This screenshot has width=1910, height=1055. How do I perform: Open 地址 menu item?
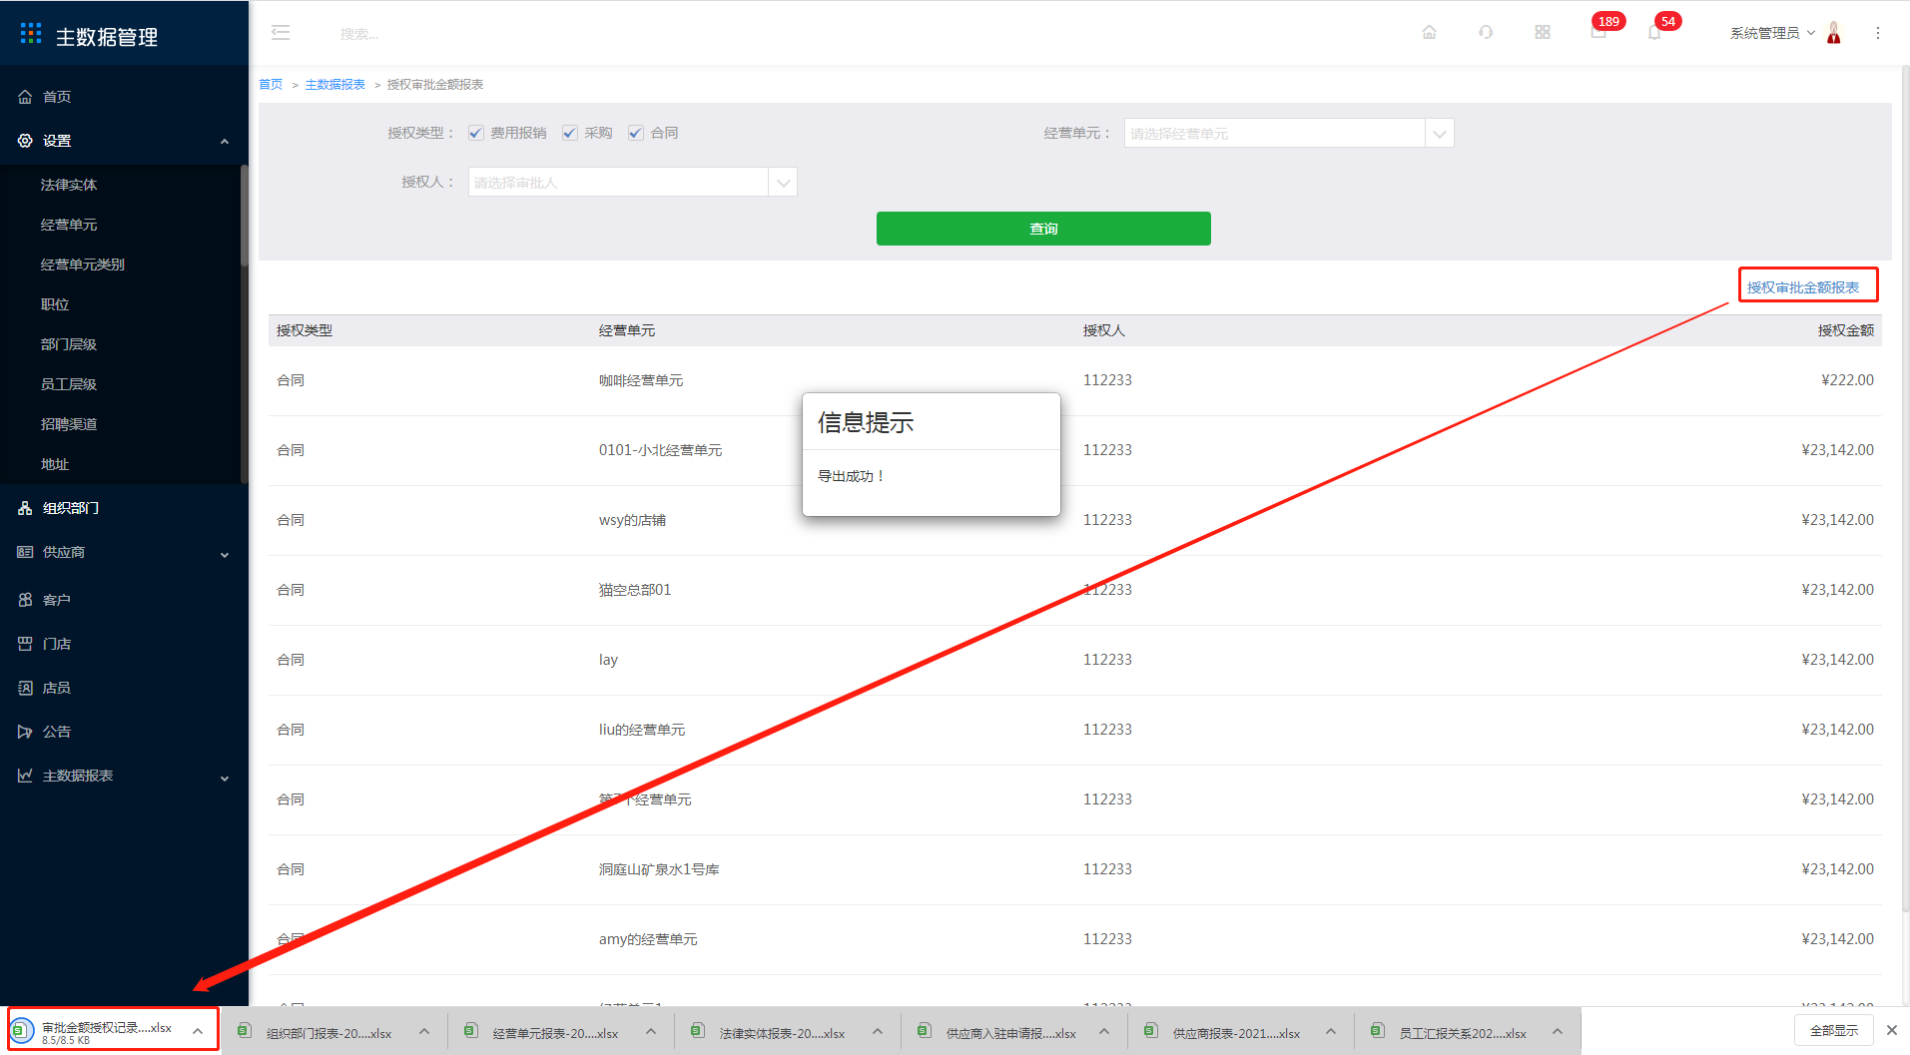(x=55, y=464)
